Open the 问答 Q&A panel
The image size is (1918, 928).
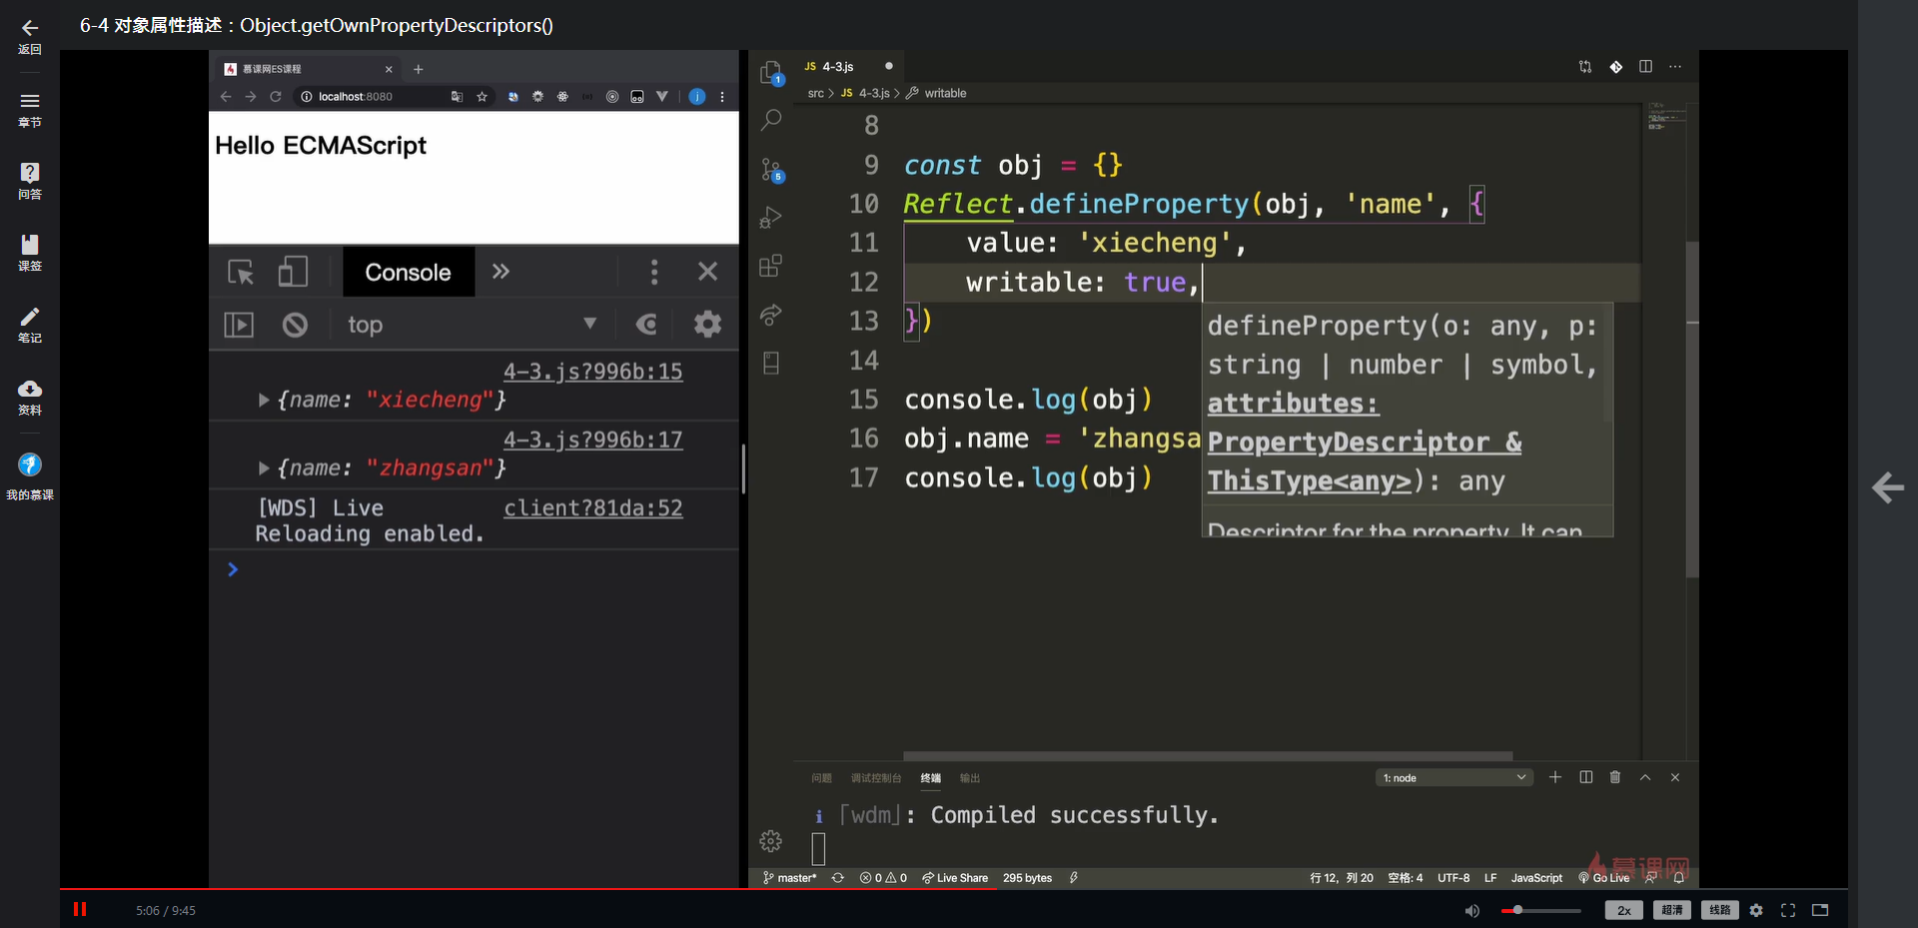(30, 180)
